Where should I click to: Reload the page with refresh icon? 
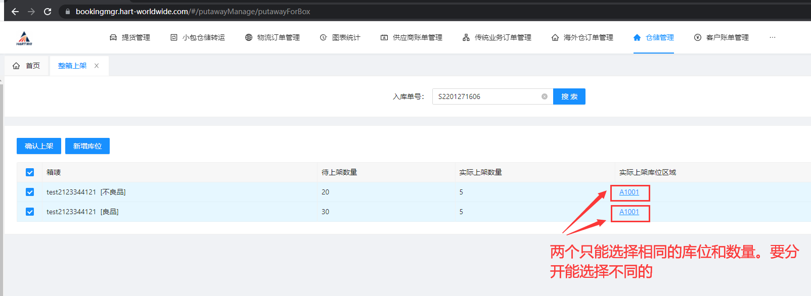(48, 11)
